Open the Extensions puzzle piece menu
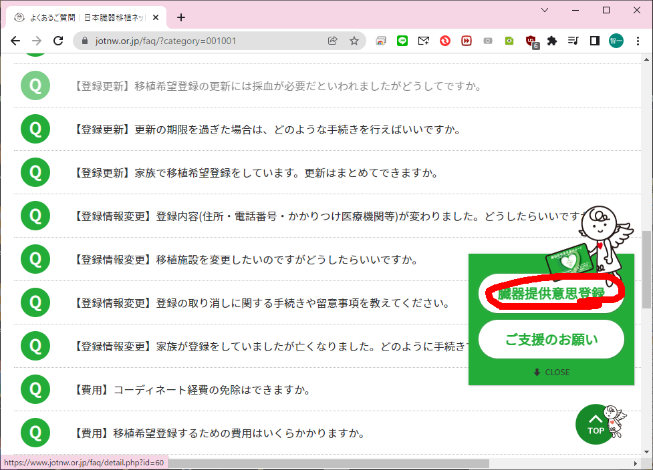 552,41
